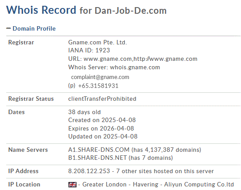Image resolution: width=241 pixels, height=190 pixels.
Task: Open the B1.SHARE-DNS.NET name server
Action: click(x=97, y=158)
